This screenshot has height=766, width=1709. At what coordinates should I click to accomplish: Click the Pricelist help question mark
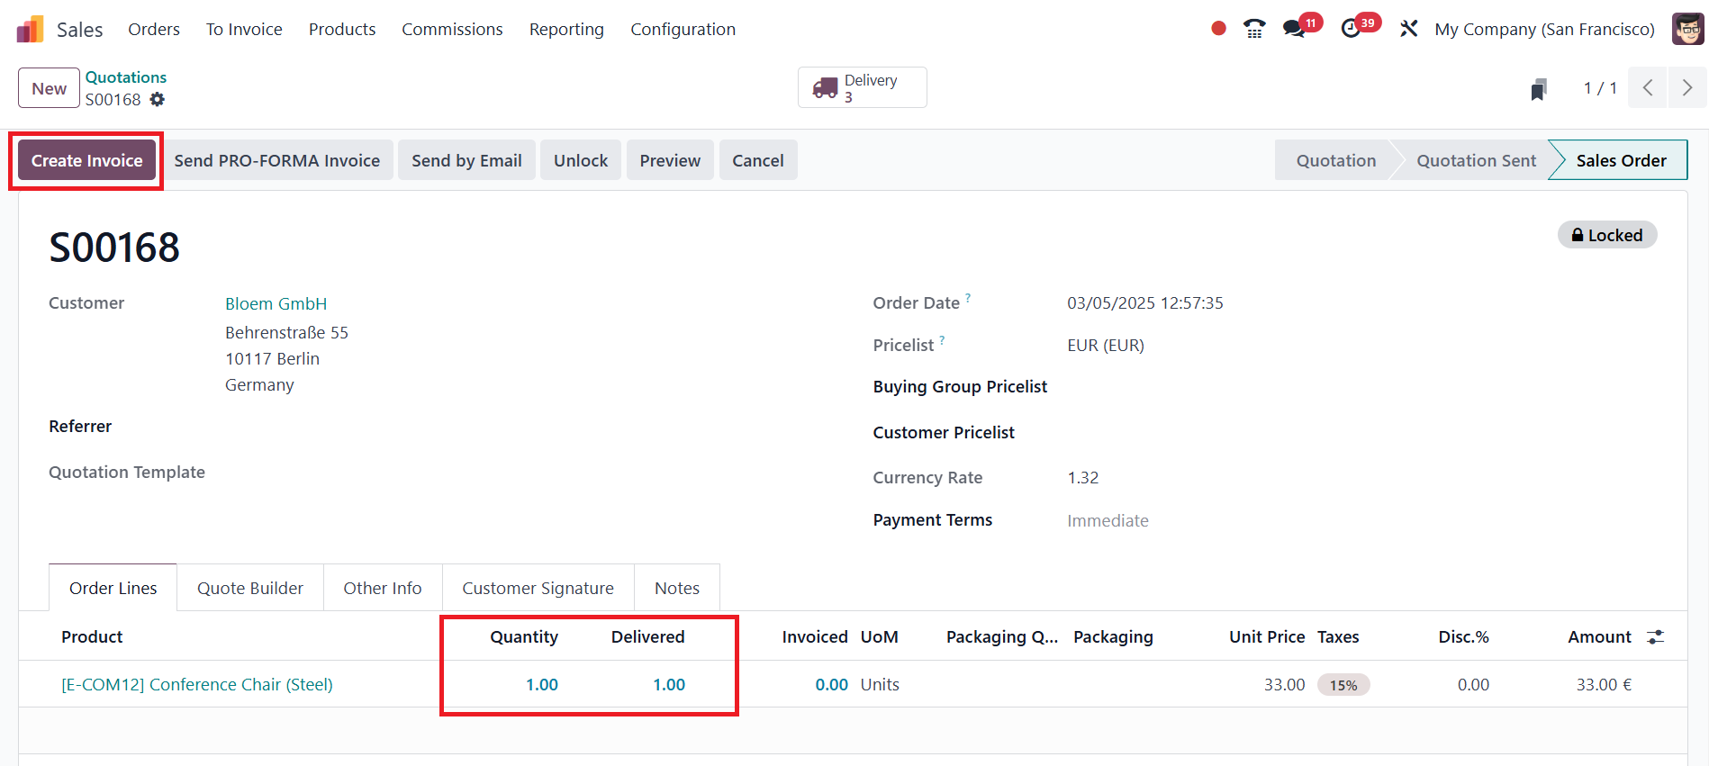click(x=942, y=340)
